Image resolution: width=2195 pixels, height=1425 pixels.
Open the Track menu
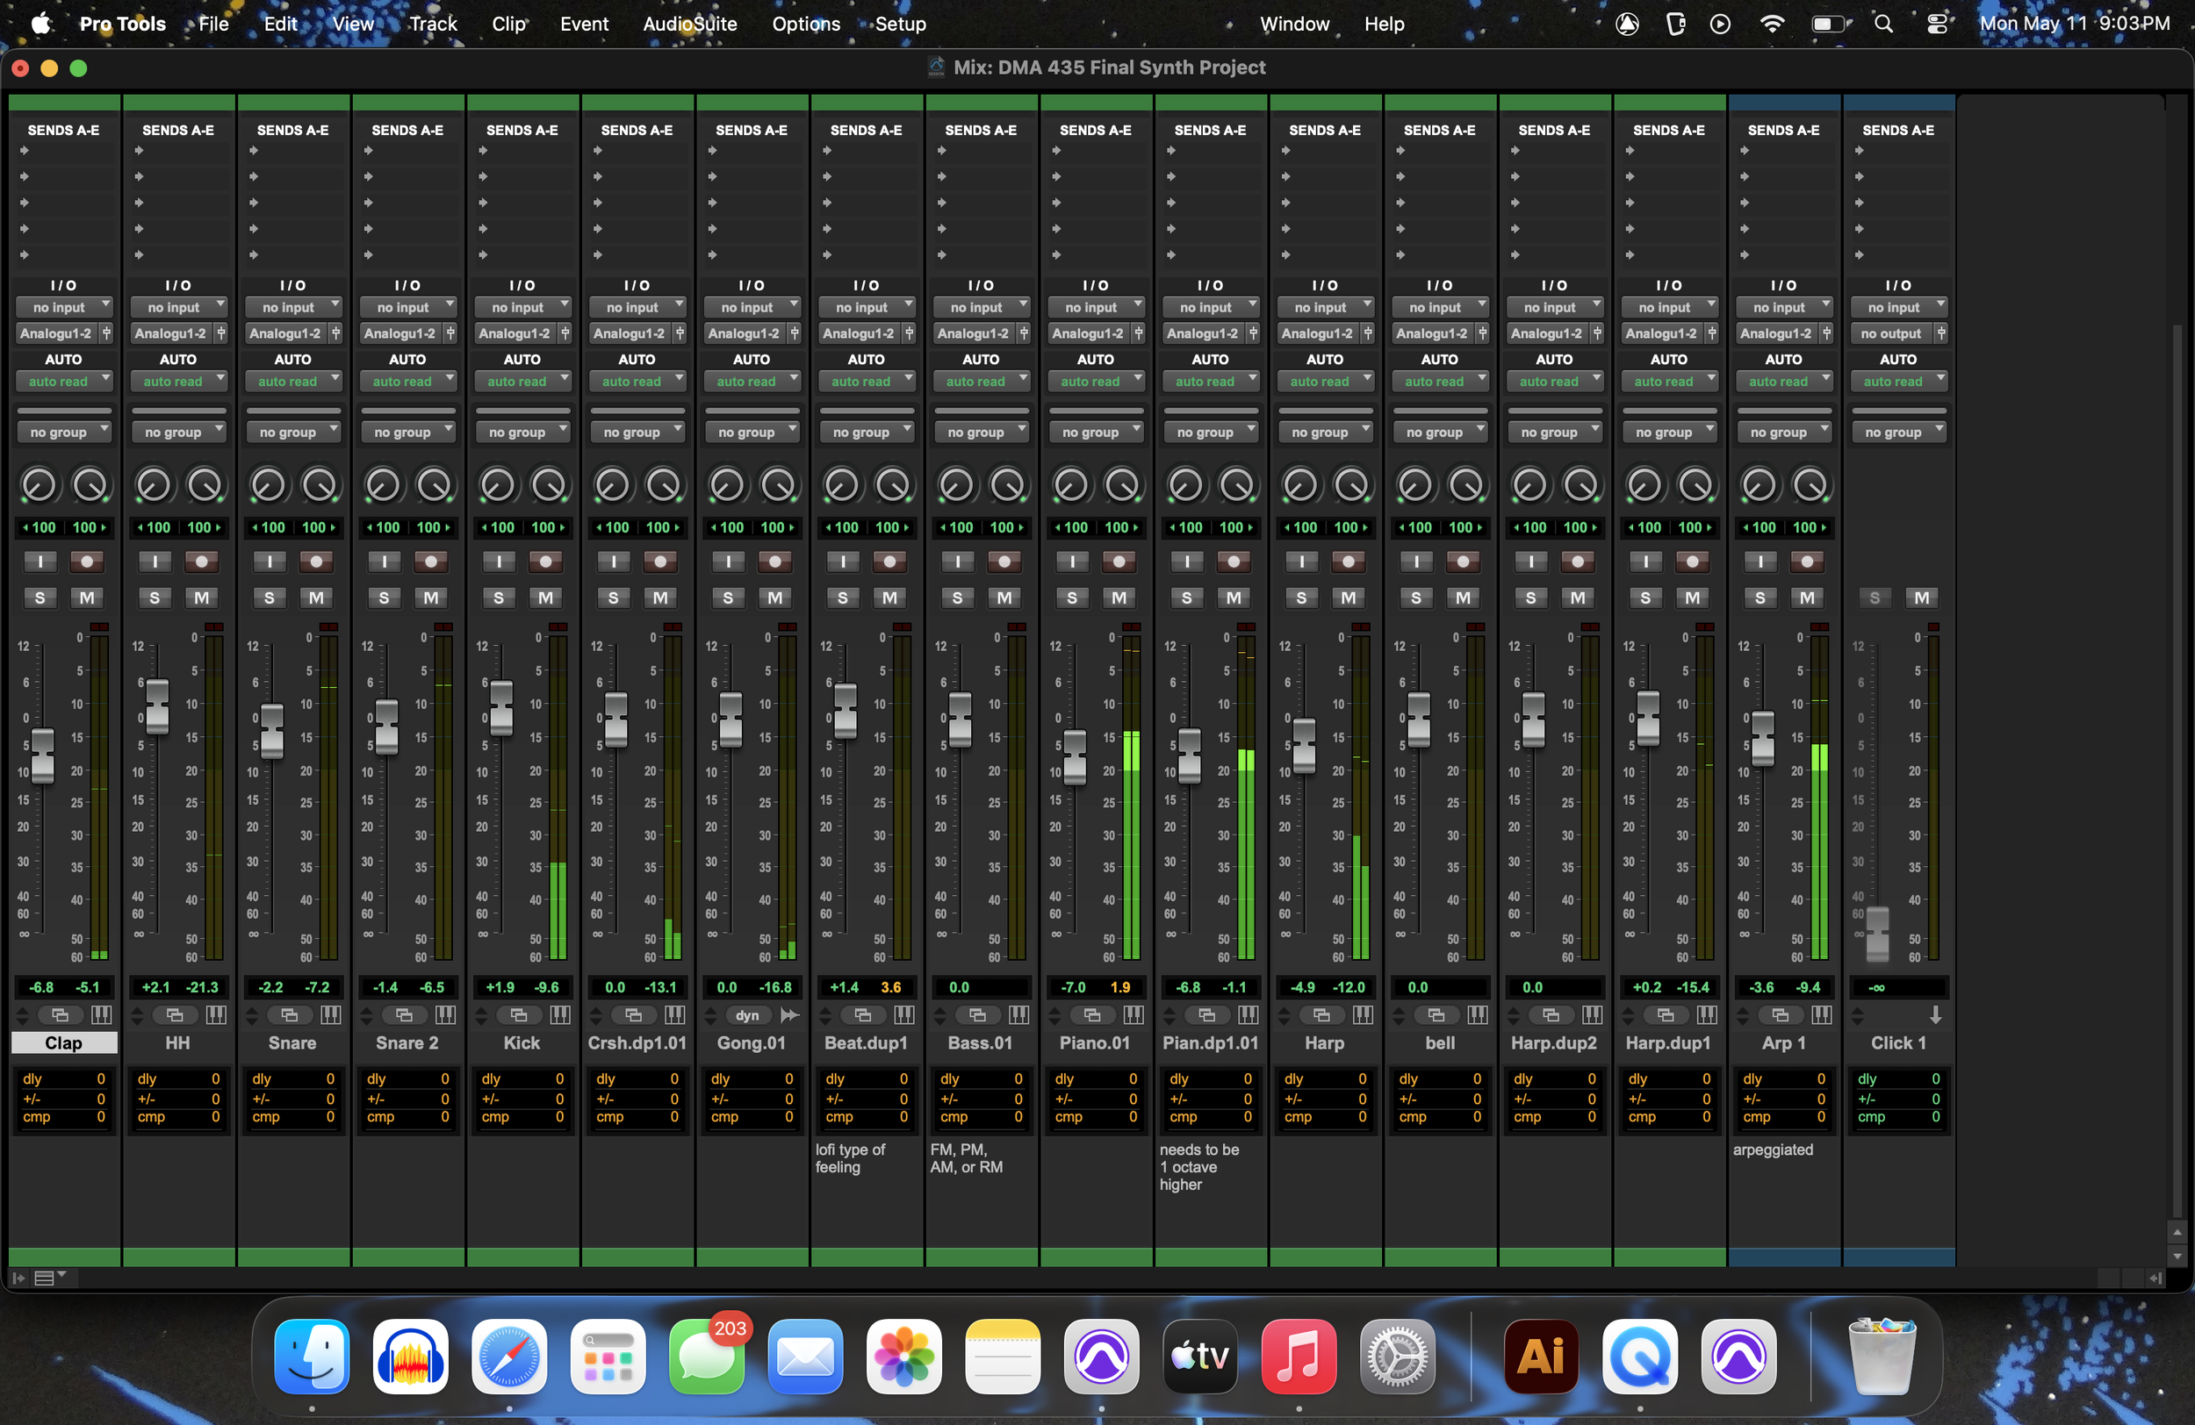433,24
